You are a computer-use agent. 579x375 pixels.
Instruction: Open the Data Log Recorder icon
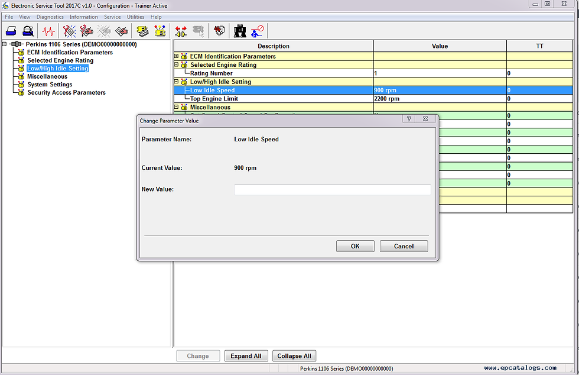[x=219, y=30]
